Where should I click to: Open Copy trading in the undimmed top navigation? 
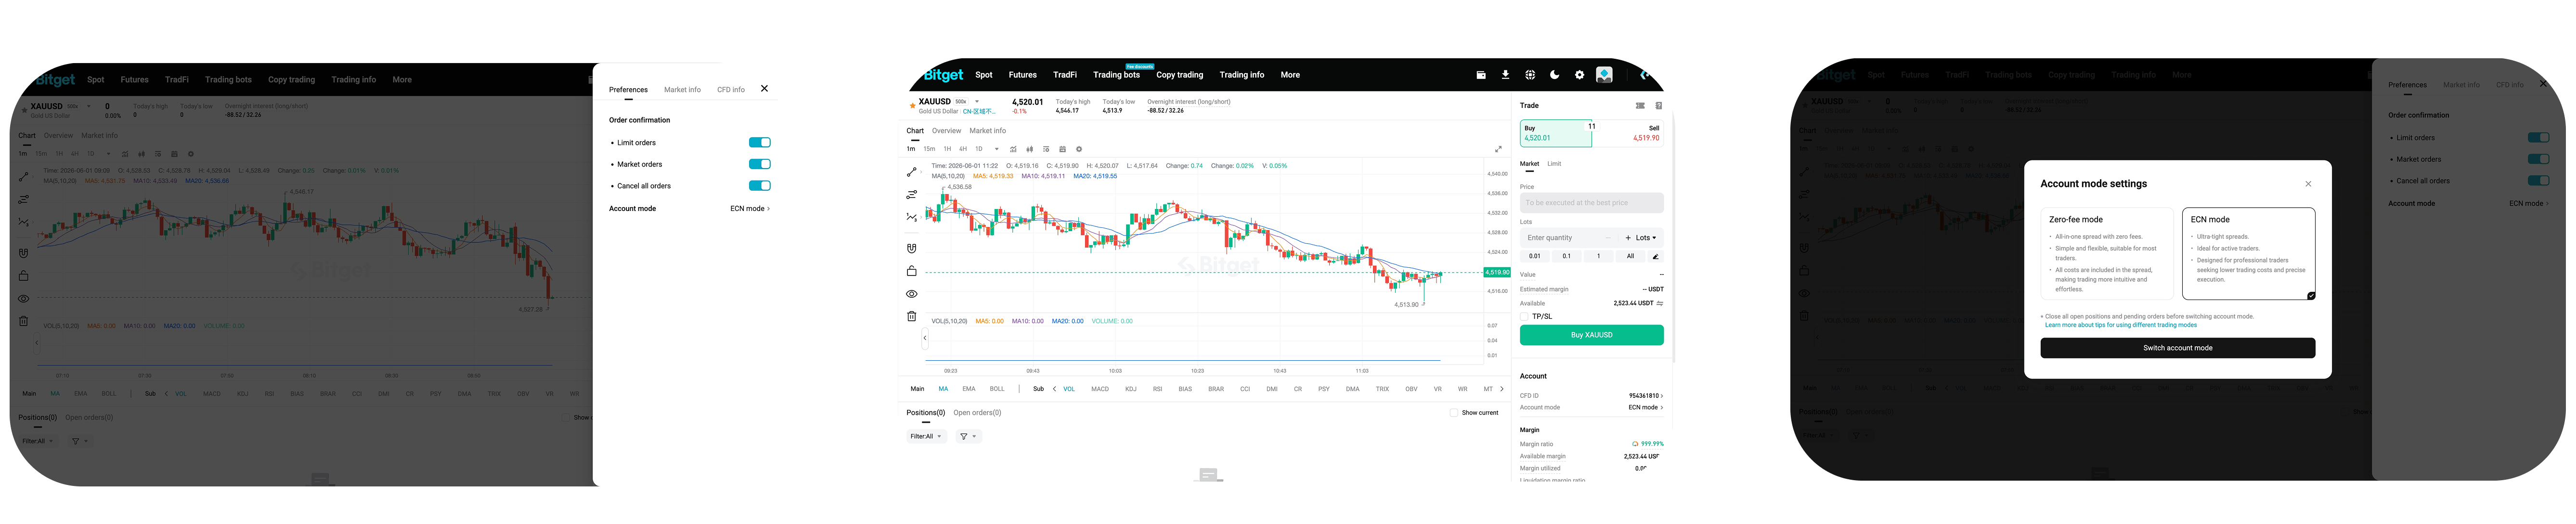1179,75
